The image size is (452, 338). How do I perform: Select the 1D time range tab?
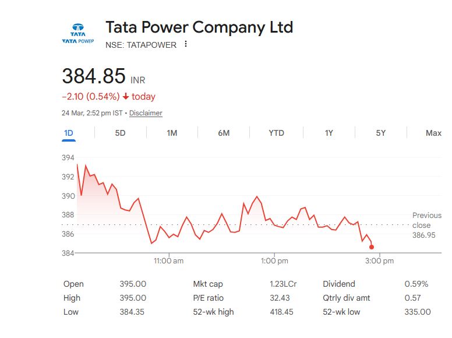point(69,133)
